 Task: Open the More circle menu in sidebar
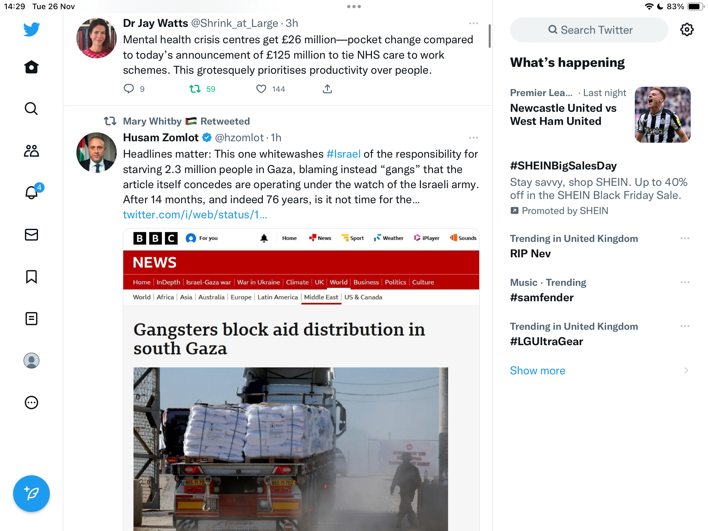coord(31,403)
